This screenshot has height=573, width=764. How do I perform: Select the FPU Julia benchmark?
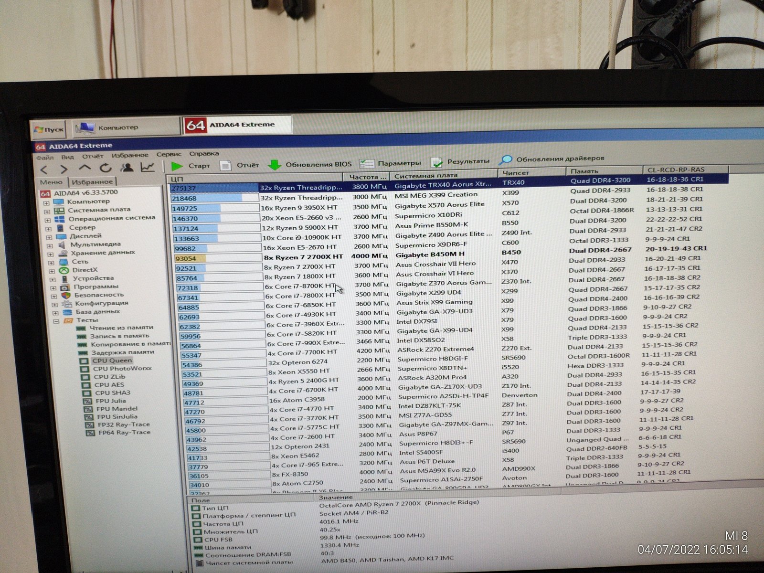(x=105, y=401)
